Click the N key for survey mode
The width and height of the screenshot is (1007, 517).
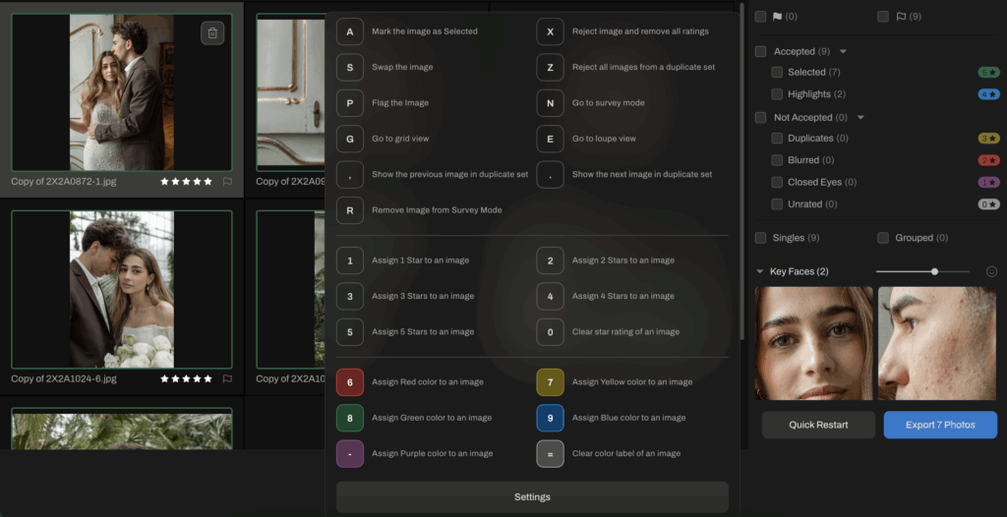click(x=551, y=103)
